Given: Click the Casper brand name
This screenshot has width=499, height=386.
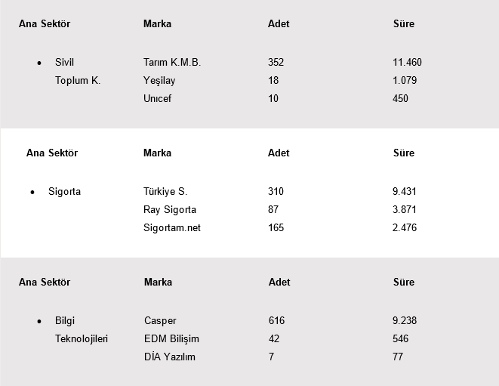Looking at the screenshot, I should coord(160,321).
